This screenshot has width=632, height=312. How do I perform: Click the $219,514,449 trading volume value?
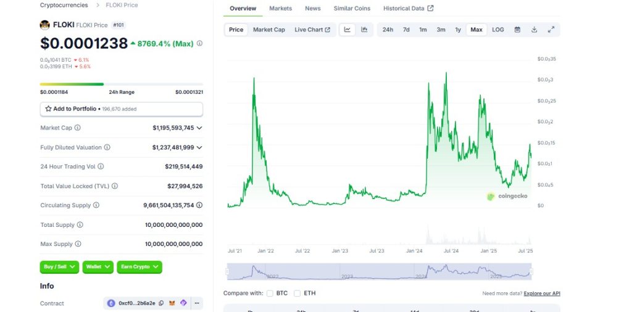tap(184, 166)
